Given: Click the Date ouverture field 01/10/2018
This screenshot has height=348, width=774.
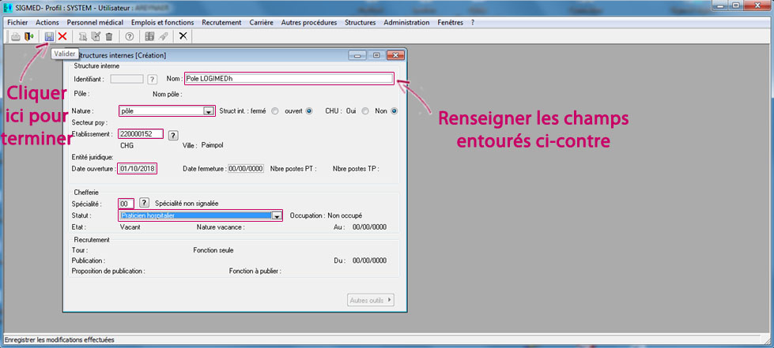Looking at the screenshot, I should (x=136, y=169).
